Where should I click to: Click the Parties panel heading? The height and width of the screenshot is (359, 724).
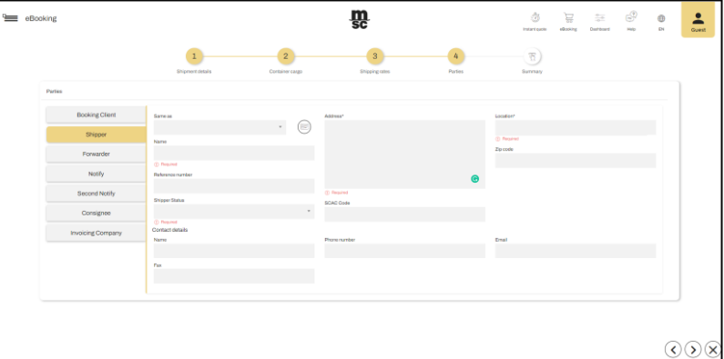[54, 91]
